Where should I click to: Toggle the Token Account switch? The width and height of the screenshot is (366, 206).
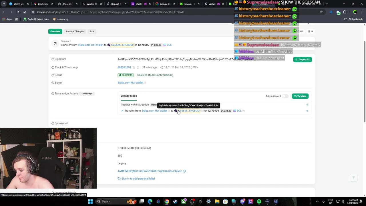pos(285,96)
